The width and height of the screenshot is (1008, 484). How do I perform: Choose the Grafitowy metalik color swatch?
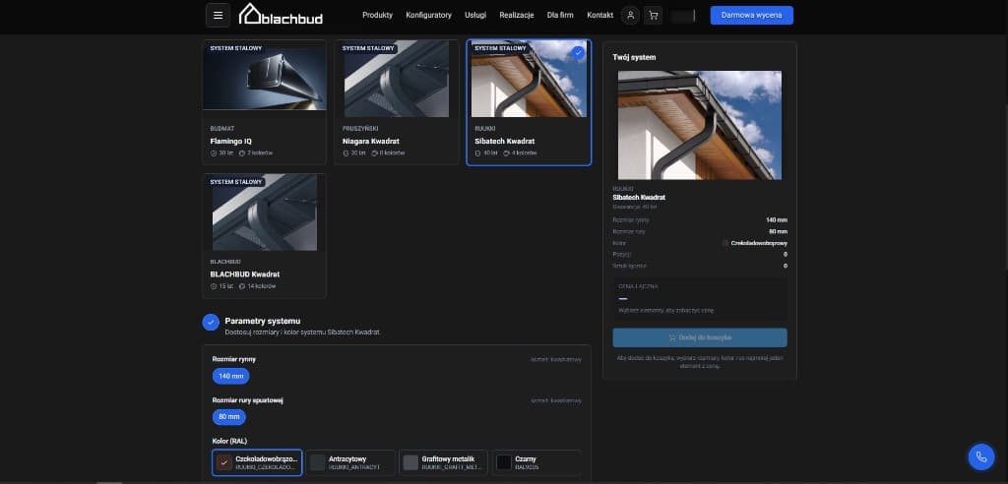(444, 462)
